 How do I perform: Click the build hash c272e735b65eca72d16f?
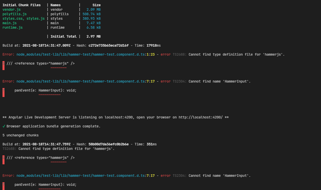point(109,45)
